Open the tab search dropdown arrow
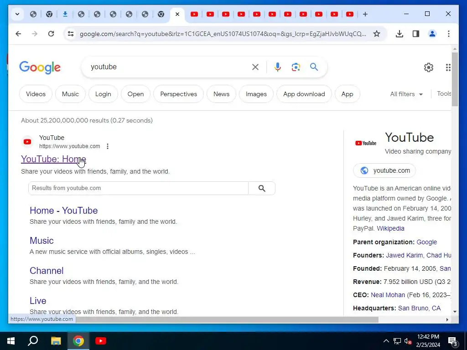The image size is (467, 350). (17, 14)
